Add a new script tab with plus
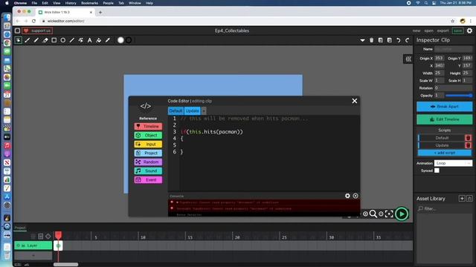This screenshot has width=476, height=267. (x=204, y=111)
